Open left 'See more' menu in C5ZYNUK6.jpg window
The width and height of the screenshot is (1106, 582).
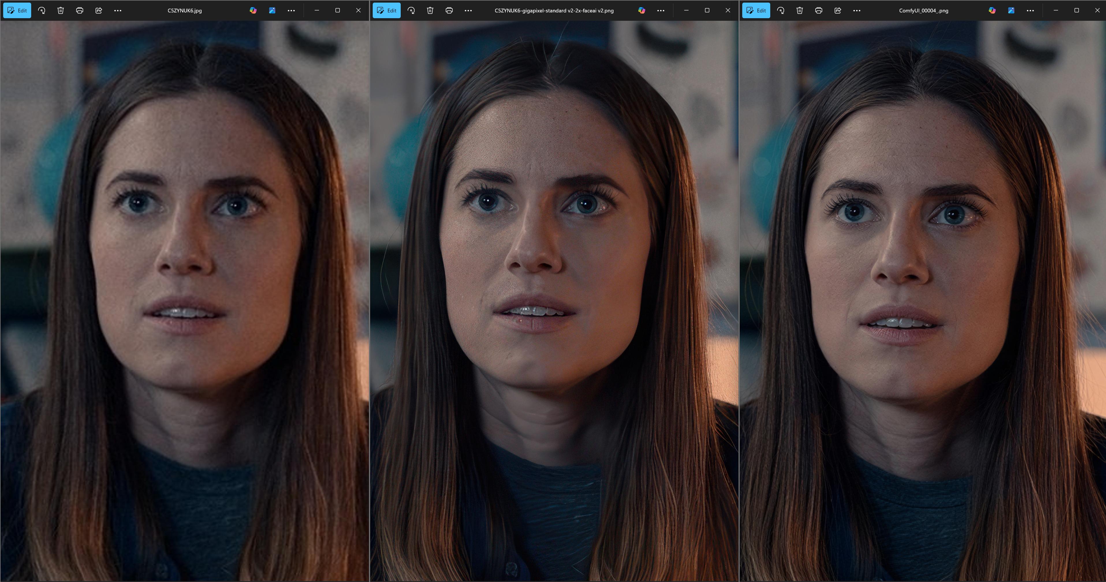(117, 10)
